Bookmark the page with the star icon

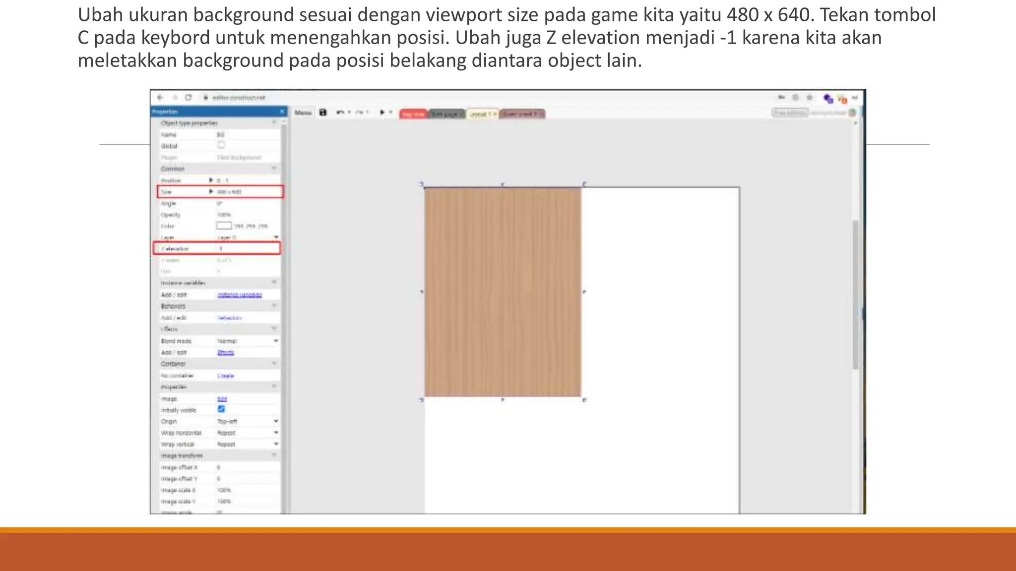810,98
